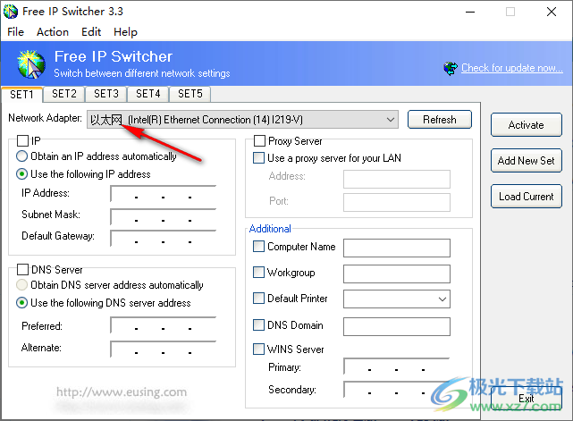Click the Default Gateway input field
Screen dimensions: 573x421
click(164, 239)
